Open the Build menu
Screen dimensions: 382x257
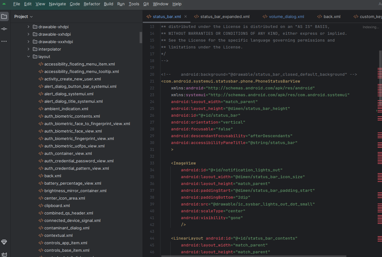tap(108, 4)
